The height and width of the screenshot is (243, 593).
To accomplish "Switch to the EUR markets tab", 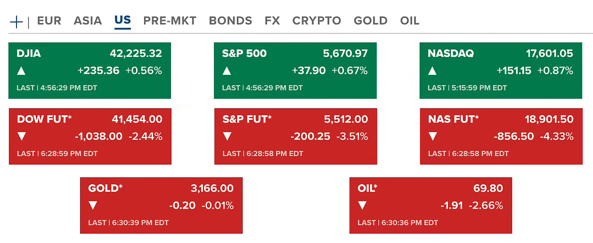I will [49, 21].
